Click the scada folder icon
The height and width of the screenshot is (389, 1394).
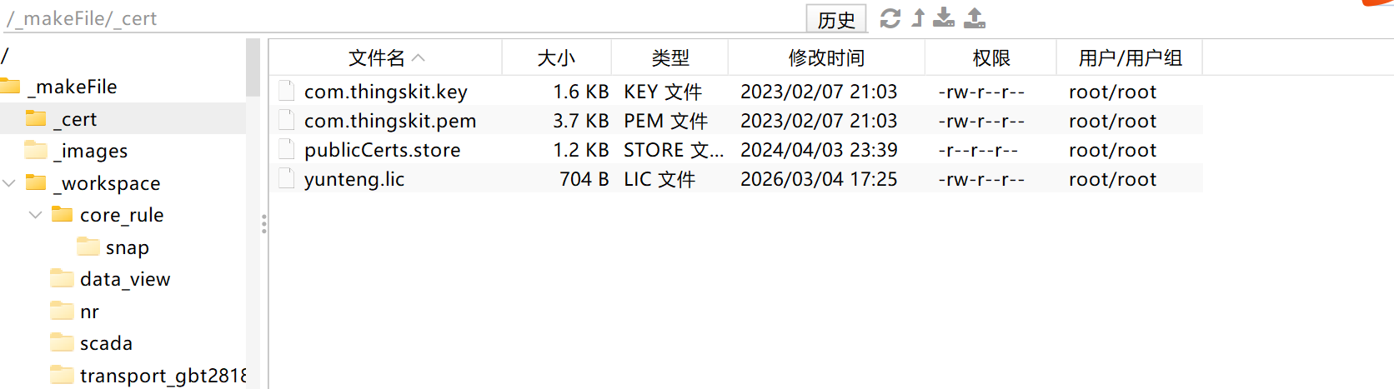click(62, 343)
